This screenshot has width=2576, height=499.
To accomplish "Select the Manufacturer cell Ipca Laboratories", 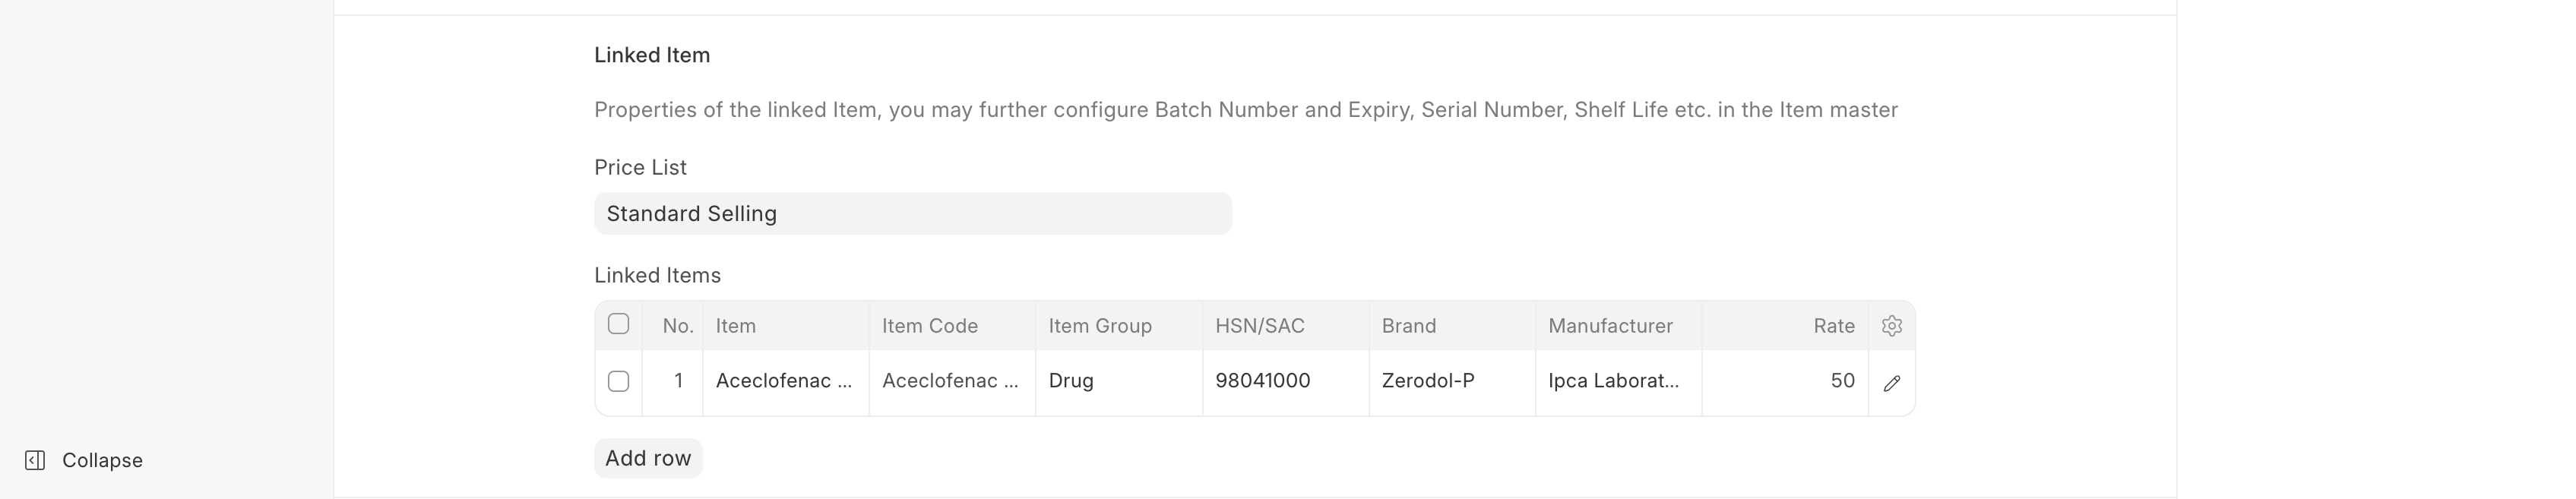I will tap(1617, 381).
